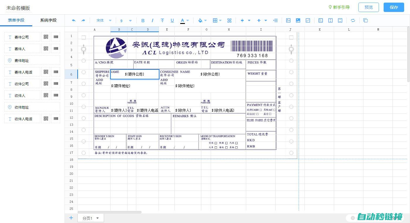Click the 保存 save button
410x223 pixels.
(394, 7)
